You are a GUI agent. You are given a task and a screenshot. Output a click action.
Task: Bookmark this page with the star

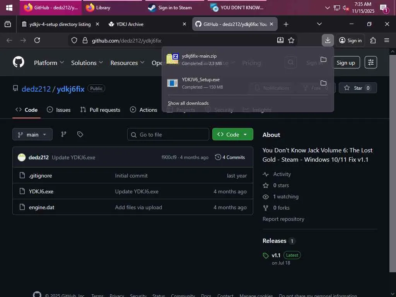coord(291,40)
